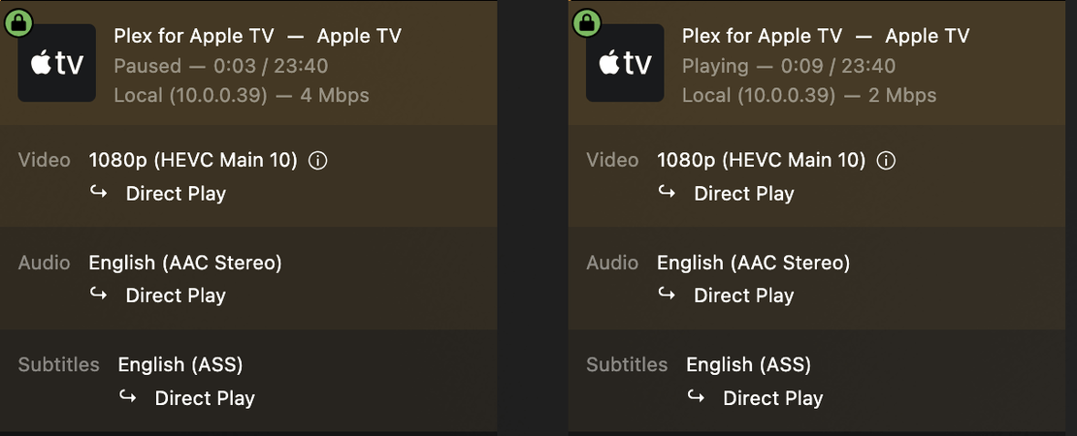Click the Playing 0:09 / 23:40 status text
The image size is (1077, 436).
point(789,66)
